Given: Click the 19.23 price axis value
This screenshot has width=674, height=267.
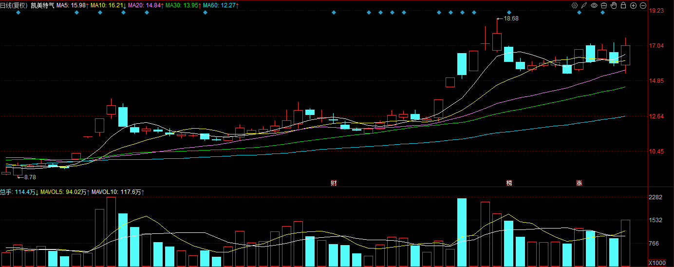Looking at the screenshot, I should coord(657,10).
